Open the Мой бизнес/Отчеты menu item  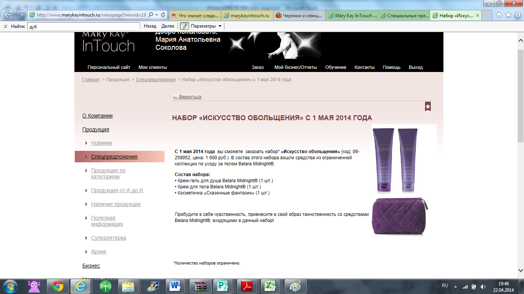coord(296,67)
